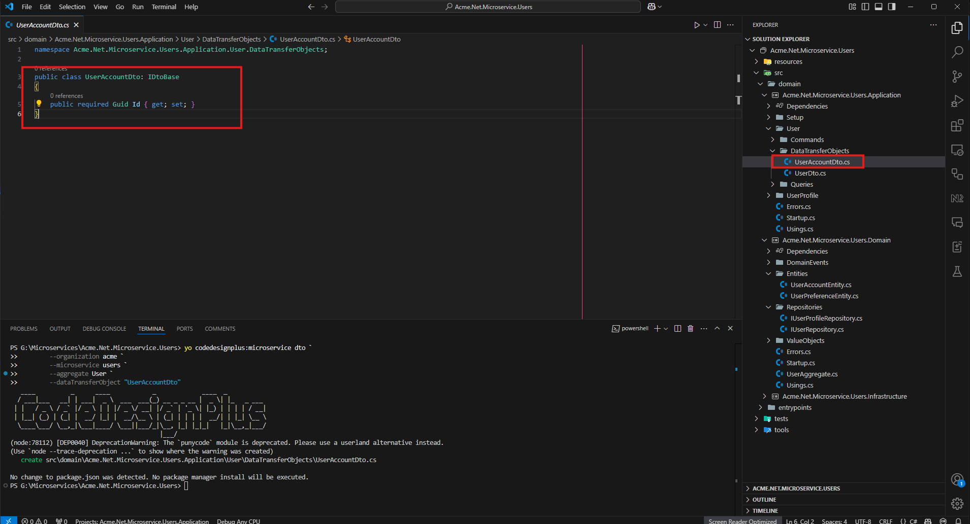Open the Selection menu
This screenshot has height=524, width=970.
(72, 7)
